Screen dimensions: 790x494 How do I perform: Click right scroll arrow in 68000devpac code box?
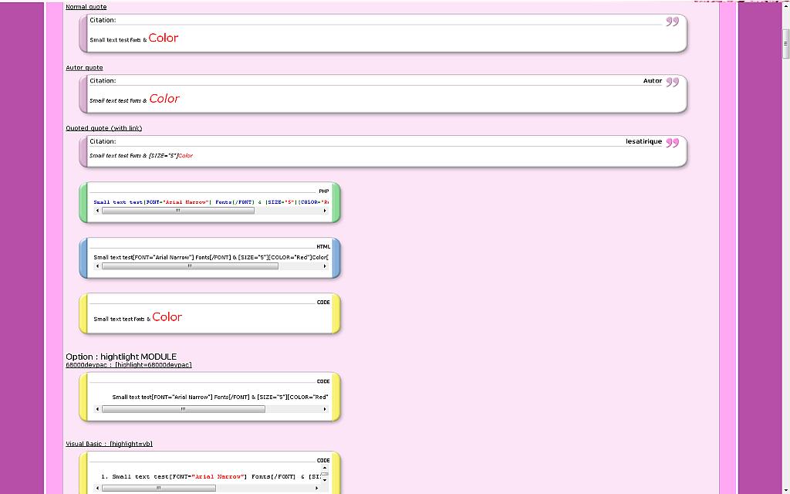[325, 409]
